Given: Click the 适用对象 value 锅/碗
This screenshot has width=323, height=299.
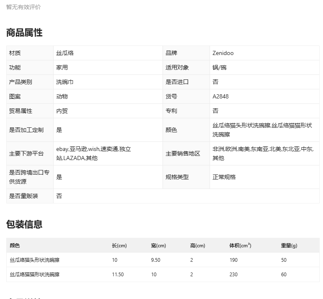Looking at the screenshot, I should pos(219,67).
